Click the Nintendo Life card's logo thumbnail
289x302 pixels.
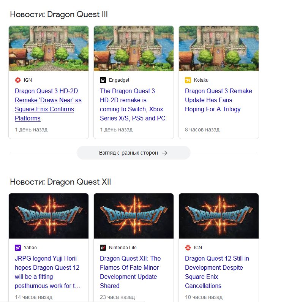click(x=134, y=216)
